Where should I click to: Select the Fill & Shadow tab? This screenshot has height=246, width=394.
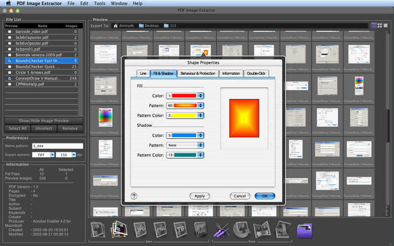point(164,73)
